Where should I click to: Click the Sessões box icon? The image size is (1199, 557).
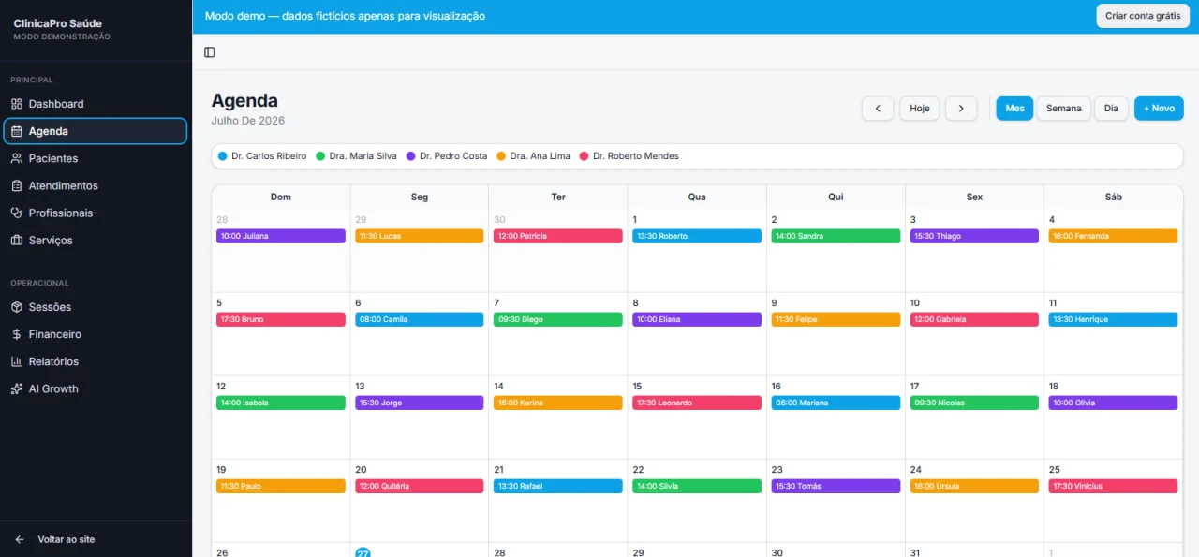(x=17, y=307)
